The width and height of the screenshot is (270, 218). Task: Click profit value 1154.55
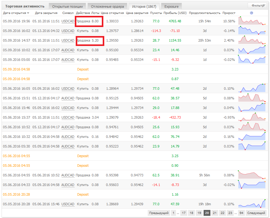pyautogui.click(x=175, y=40)
